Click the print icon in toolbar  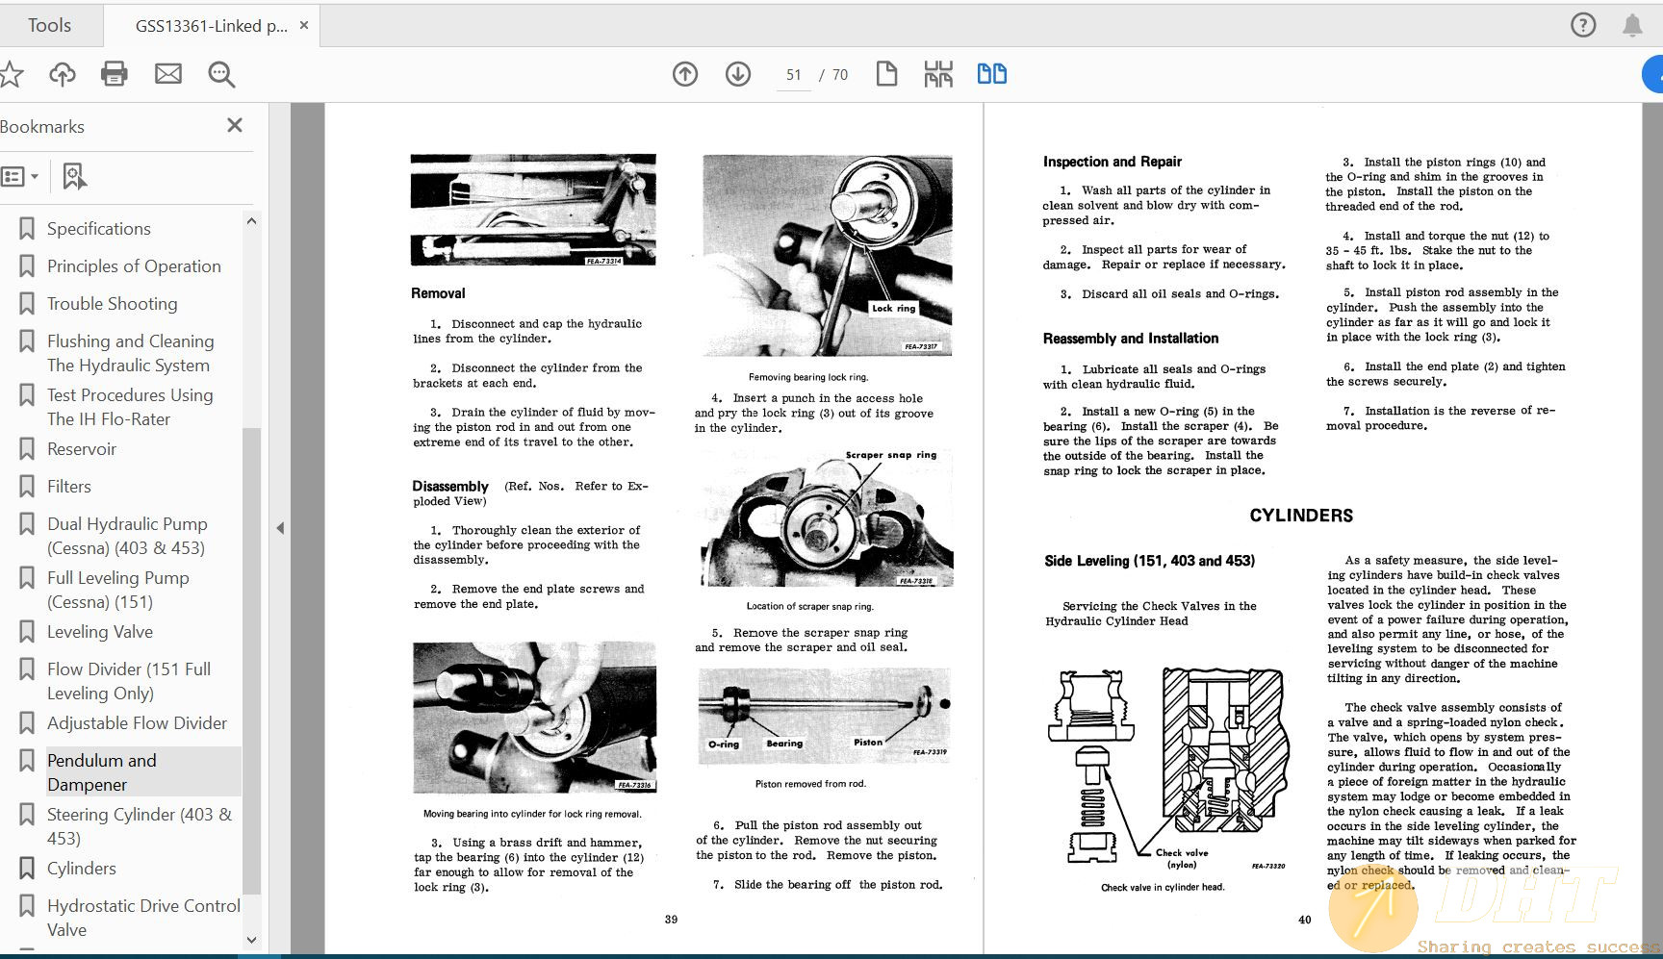click(115, 74)
